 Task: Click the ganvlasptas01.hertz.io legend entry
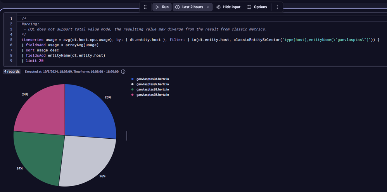pos(152,89)
